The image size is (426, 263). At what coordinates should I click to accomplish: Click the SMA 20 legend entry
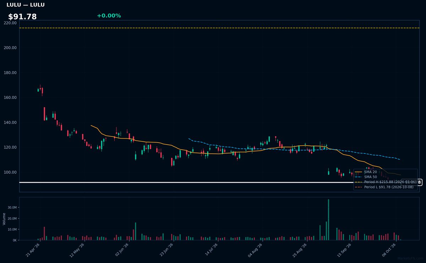point(366,172)
